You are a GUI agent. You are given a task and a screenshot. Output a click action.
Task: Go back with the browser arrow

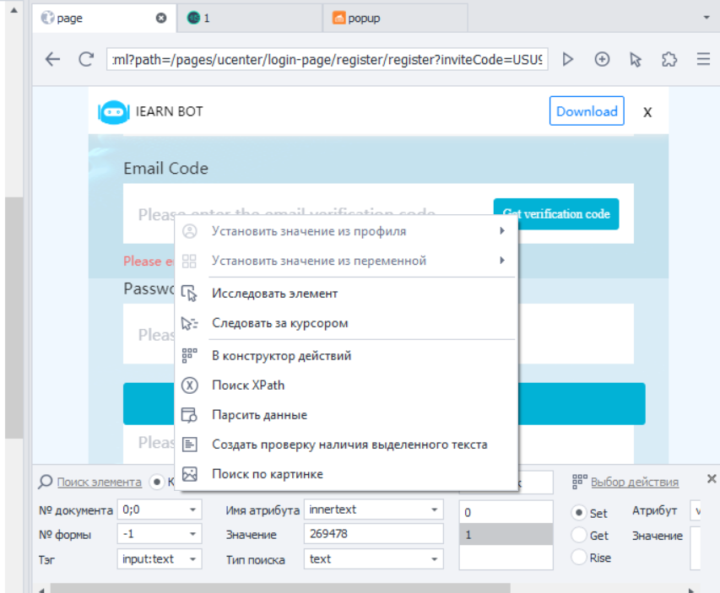pyautogui.click(x=52, y=59)
